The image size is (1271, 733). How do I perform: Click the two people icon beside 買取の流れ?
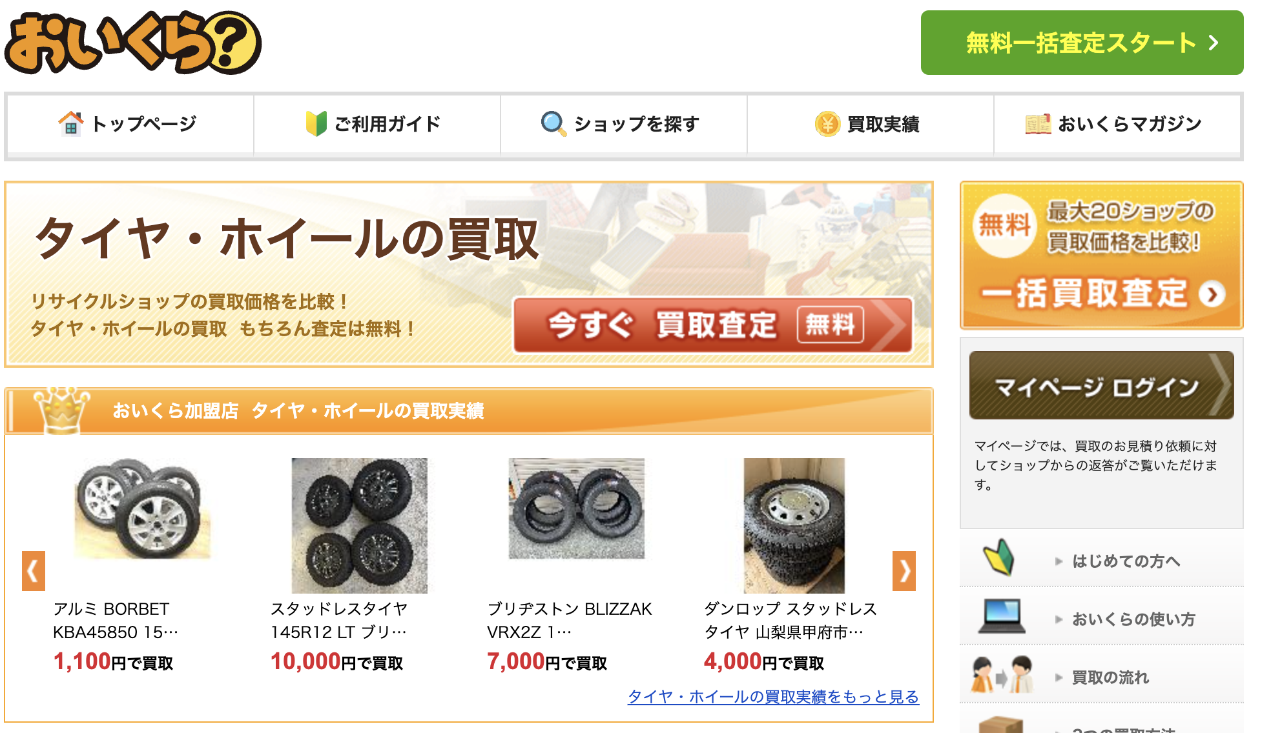[x=1002, y=675]
